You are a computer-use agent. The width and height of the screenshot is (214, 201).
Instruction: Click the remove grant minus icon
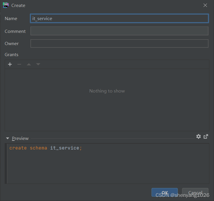point(19,64)
